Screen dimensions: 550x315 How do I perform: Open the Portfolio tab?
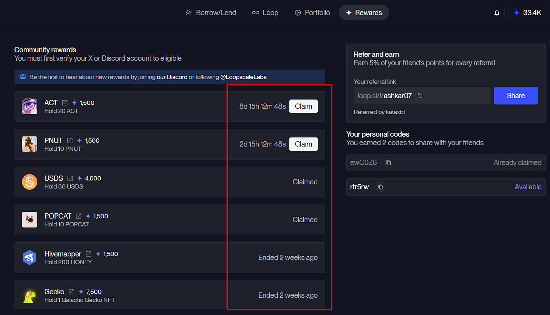tap(312, 12)
